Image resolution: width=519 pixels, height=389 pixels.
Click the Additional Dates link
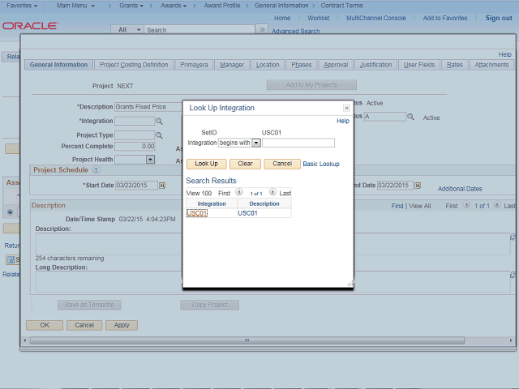tap(460, 189)
